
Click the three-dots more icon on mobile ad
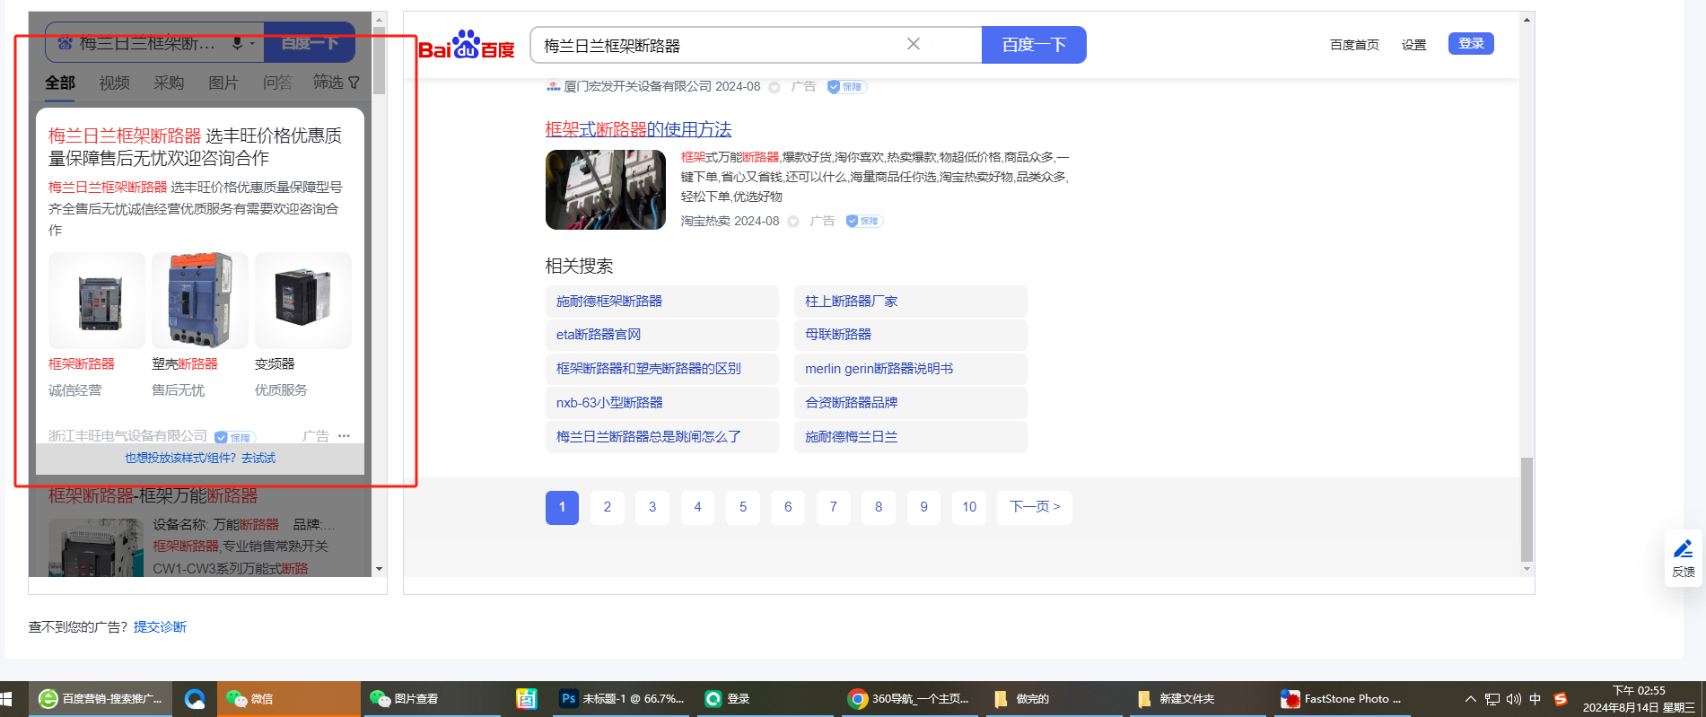click(344, 436)
